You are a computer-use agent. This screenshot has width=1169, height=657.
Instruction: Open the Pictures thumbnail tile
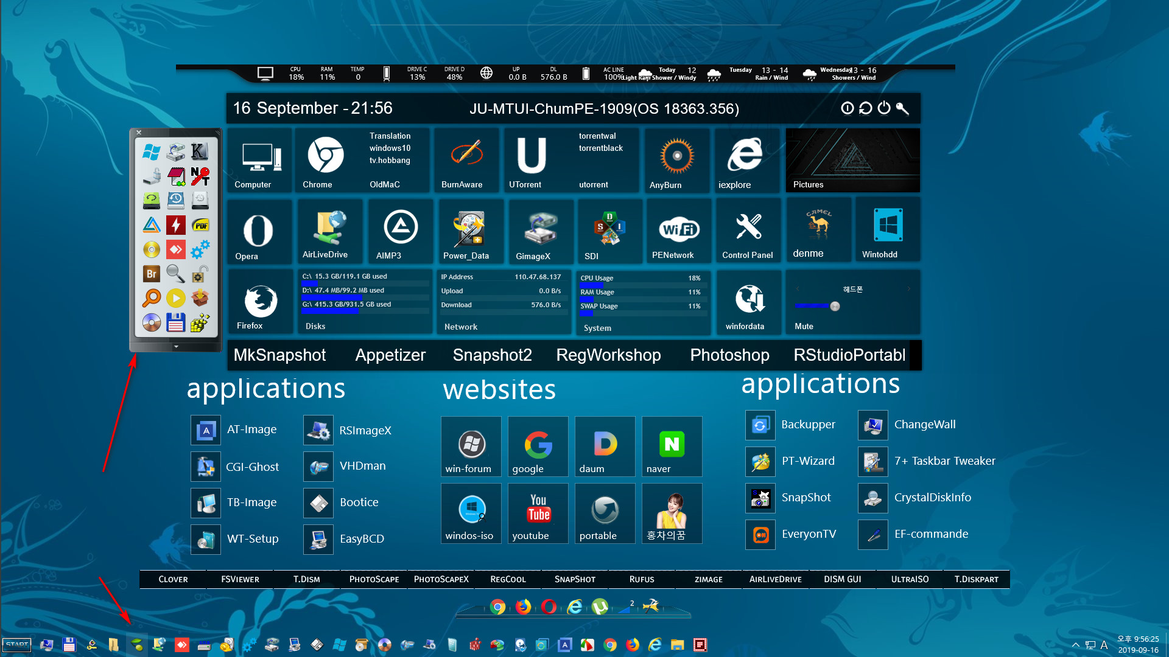click(x=852, y=161)
